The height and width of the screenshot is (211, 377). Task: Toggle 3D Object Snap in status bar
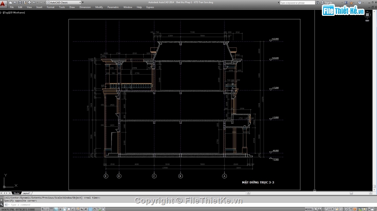(69, 209)
